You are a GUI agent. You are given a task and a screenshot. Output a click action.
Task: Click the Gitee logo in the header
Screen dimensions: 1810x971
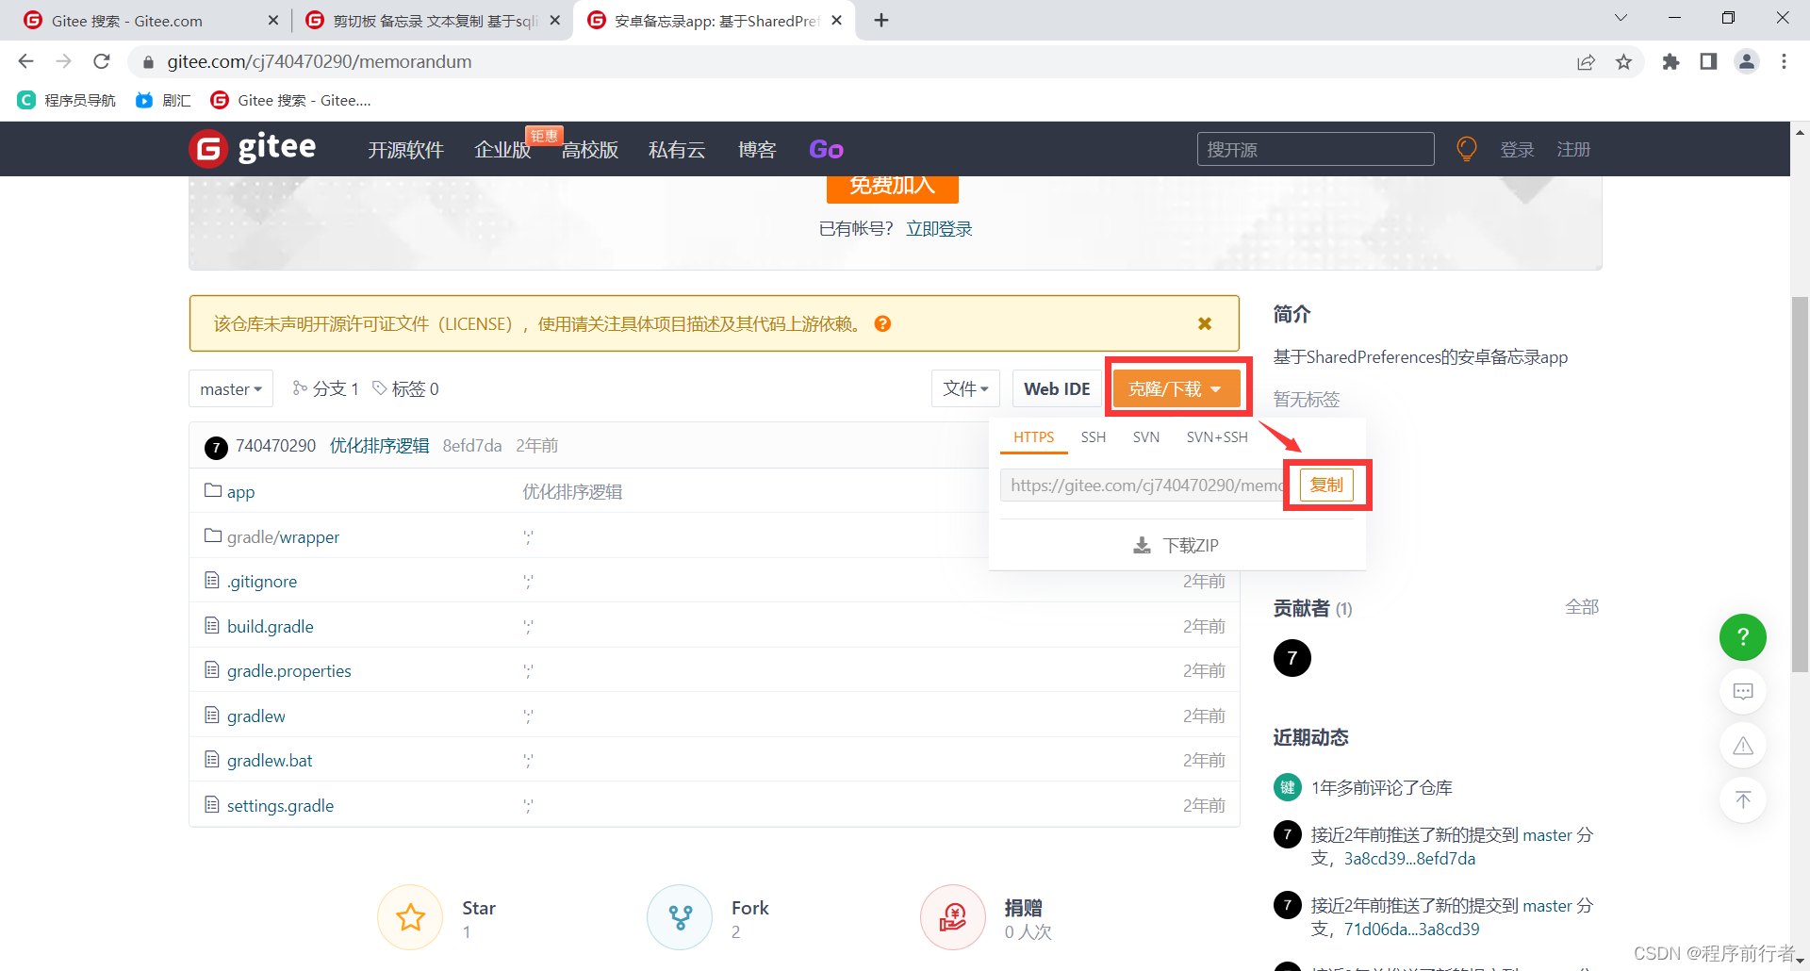253,148
